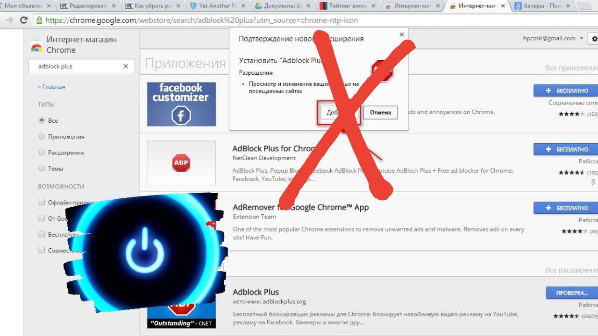The image size is (598, 336).
Task: Select the 'Расширения' radio button
Action: pyautogui.click(x=42, y=152)
